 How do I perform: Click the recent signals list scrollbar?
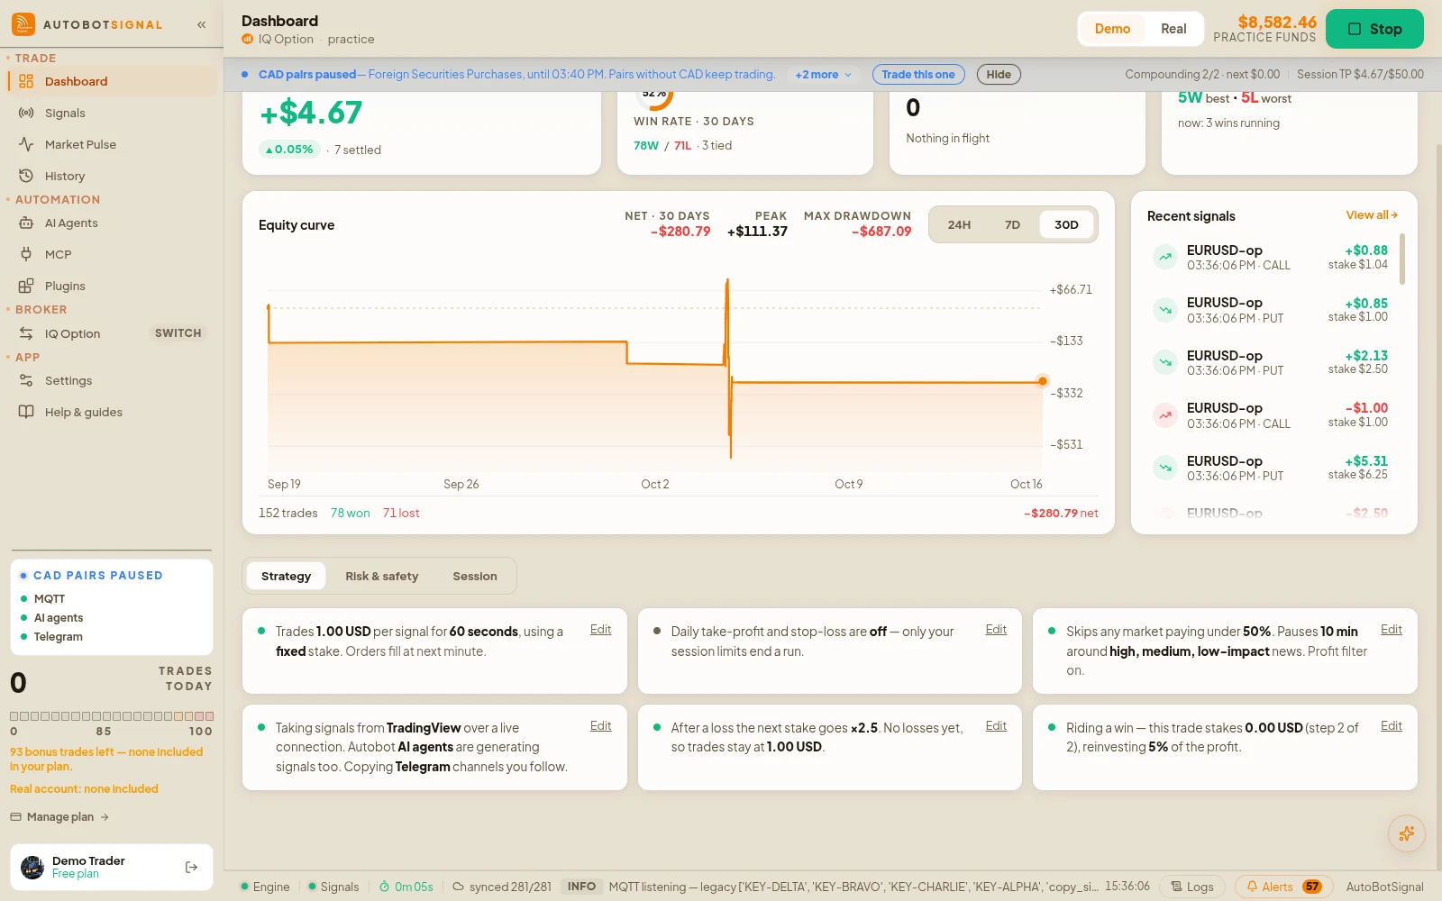1402,259
